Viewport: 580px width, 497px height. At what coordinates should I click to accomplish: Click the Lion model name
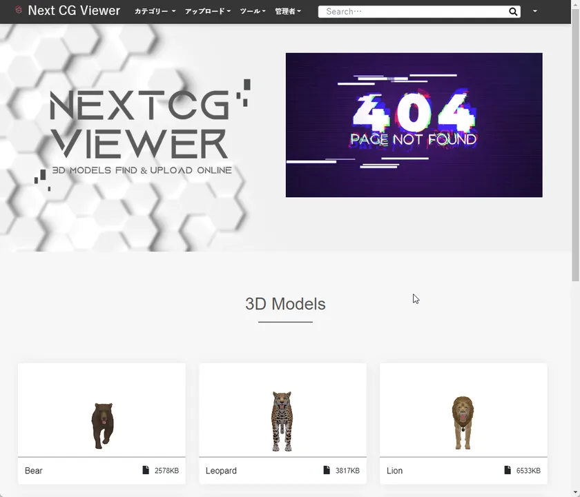tap(395, 471)
